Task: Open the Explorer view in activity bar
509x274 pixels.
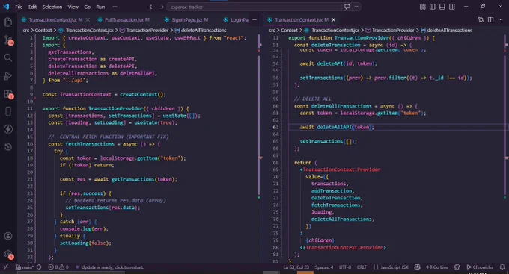Action: pyautogui.click(x=8, y=22)
